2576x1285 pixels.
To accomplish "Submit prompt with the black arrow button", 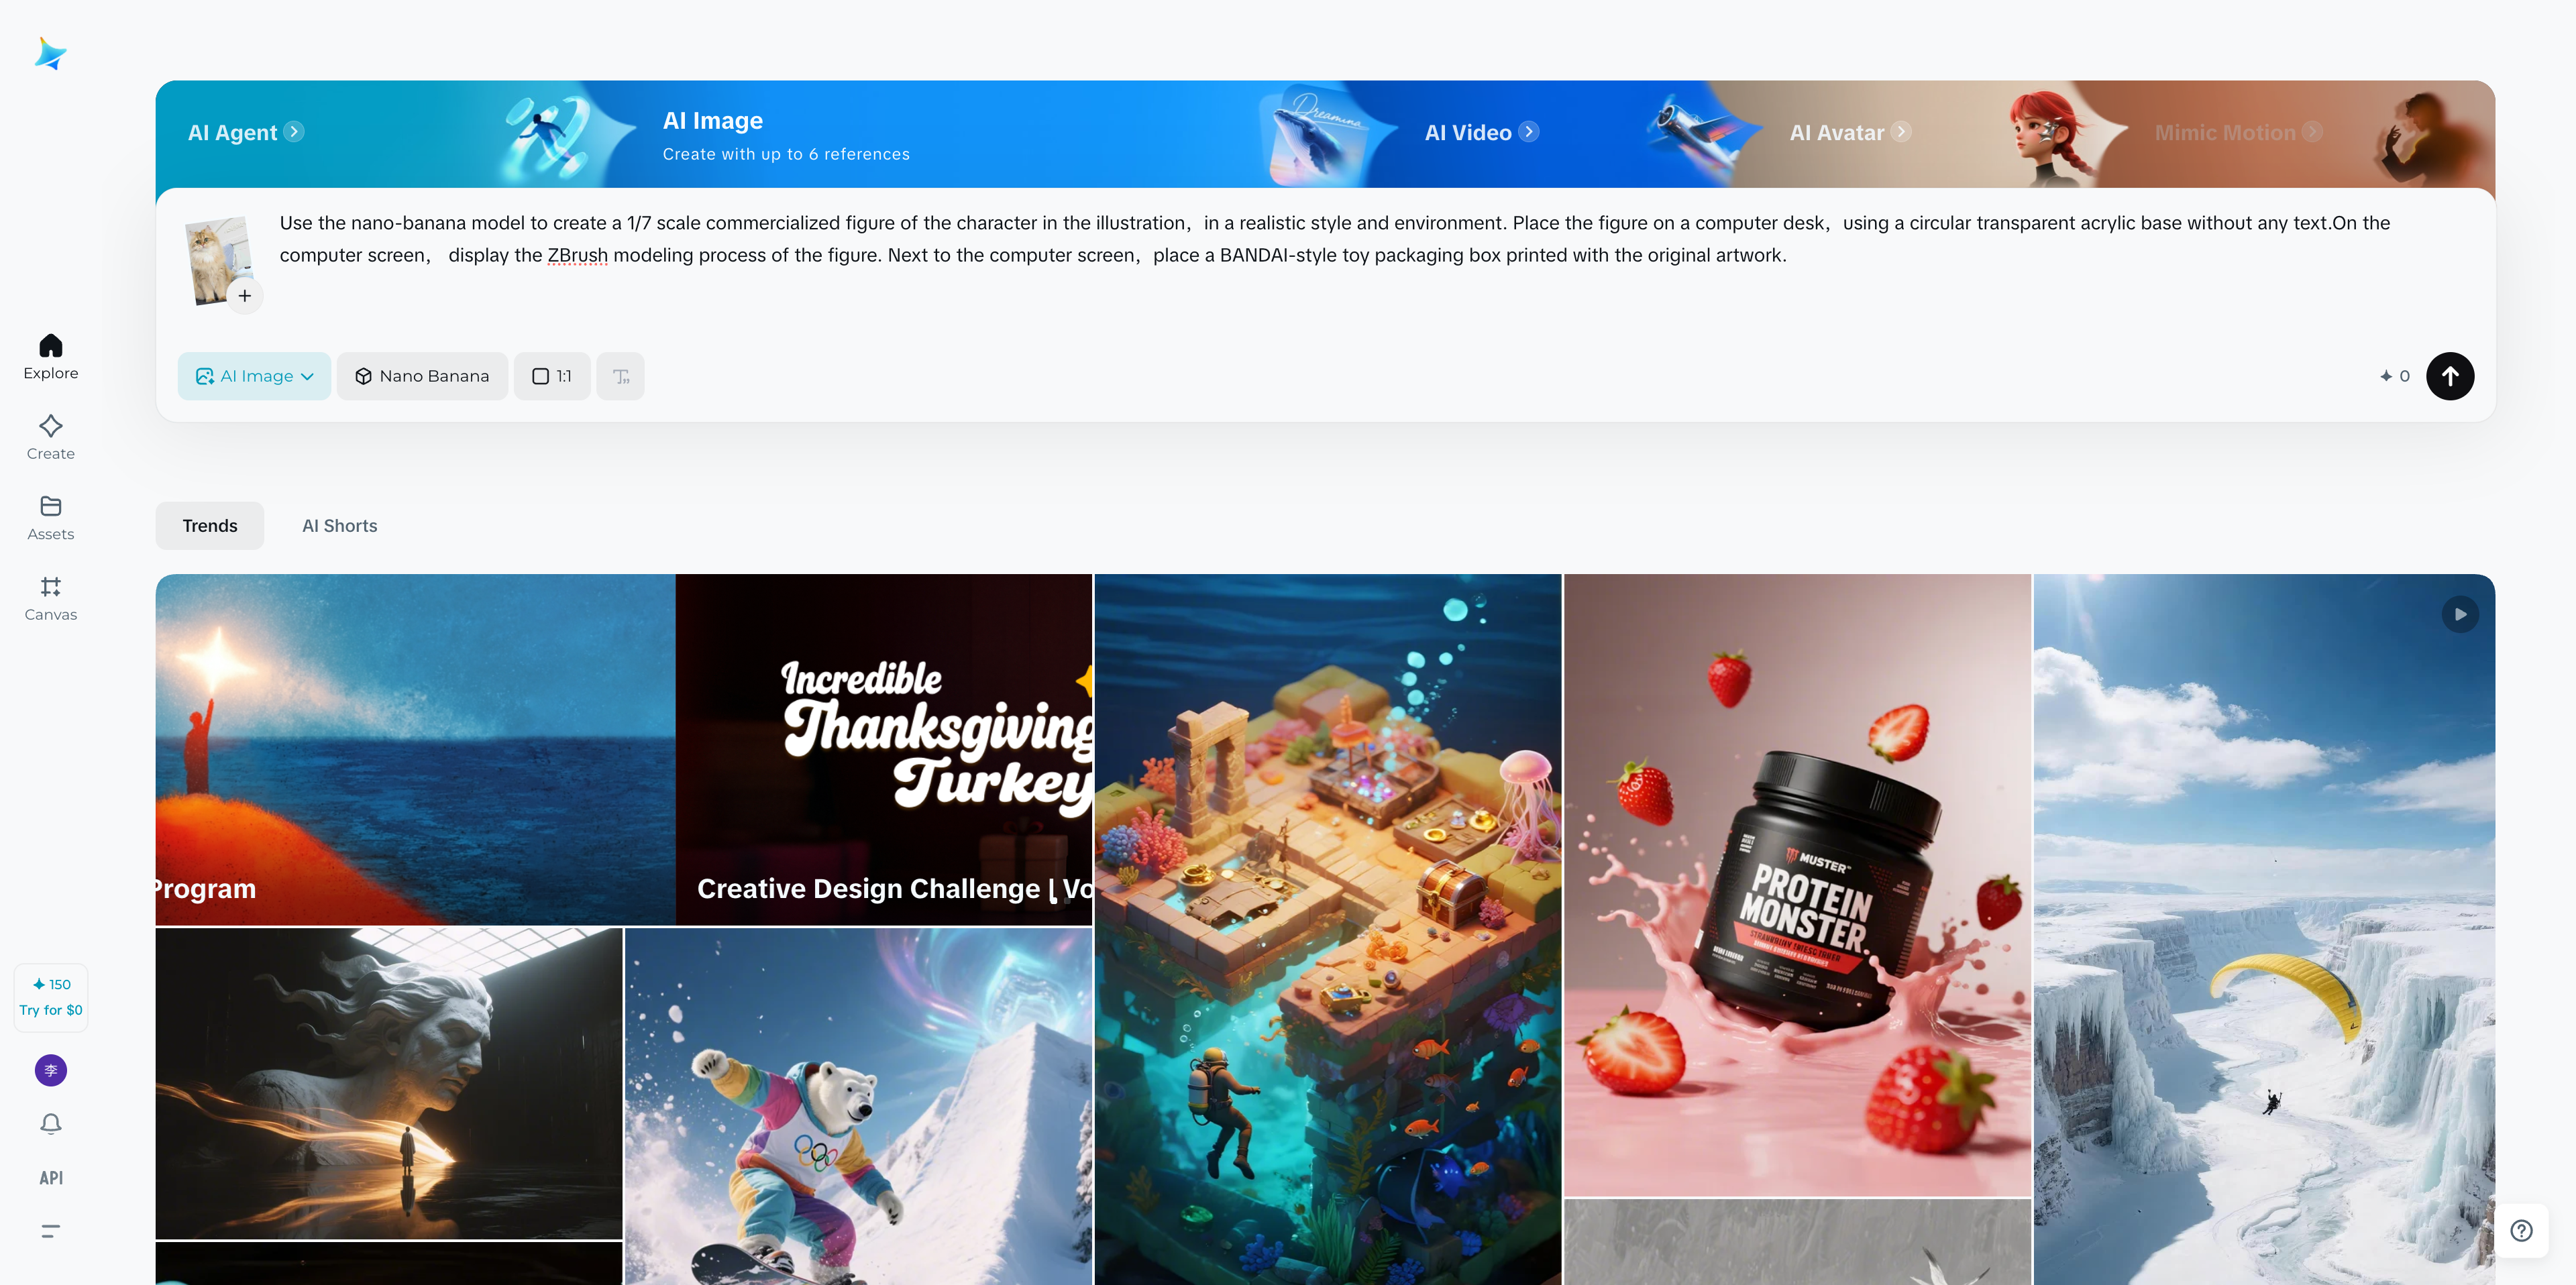I will pos(2450,376).
